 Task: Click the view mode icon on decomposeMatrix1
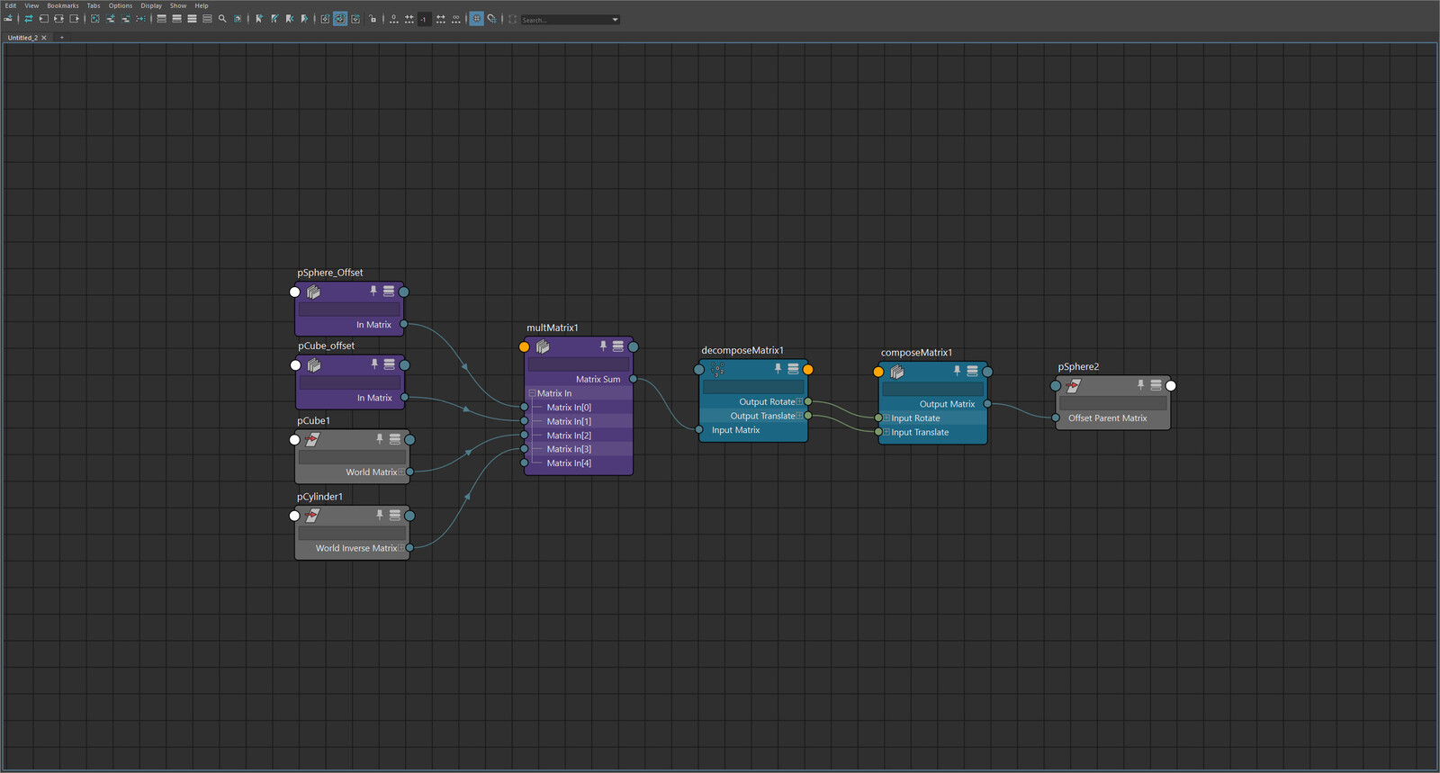(793, 369)
